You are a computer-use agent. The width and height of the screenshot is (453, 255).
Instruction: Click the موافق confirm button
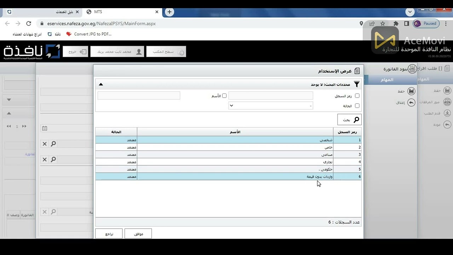[138, 234]
